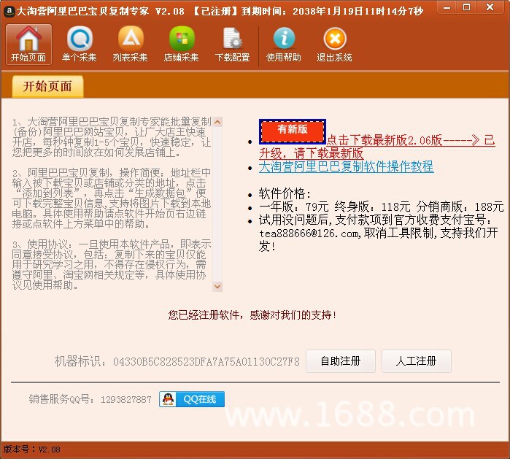This screenshot has height=459, width=510.
Task: Open the 大淘营阿里巴巴复制软件操作教程 link
Action: click(346, 166)
